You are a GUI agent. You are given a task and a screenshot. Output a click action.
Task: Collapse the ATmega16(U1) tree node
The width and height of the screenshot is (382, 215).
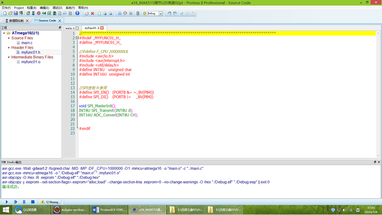pyautogui.click(x=4, y=33)
